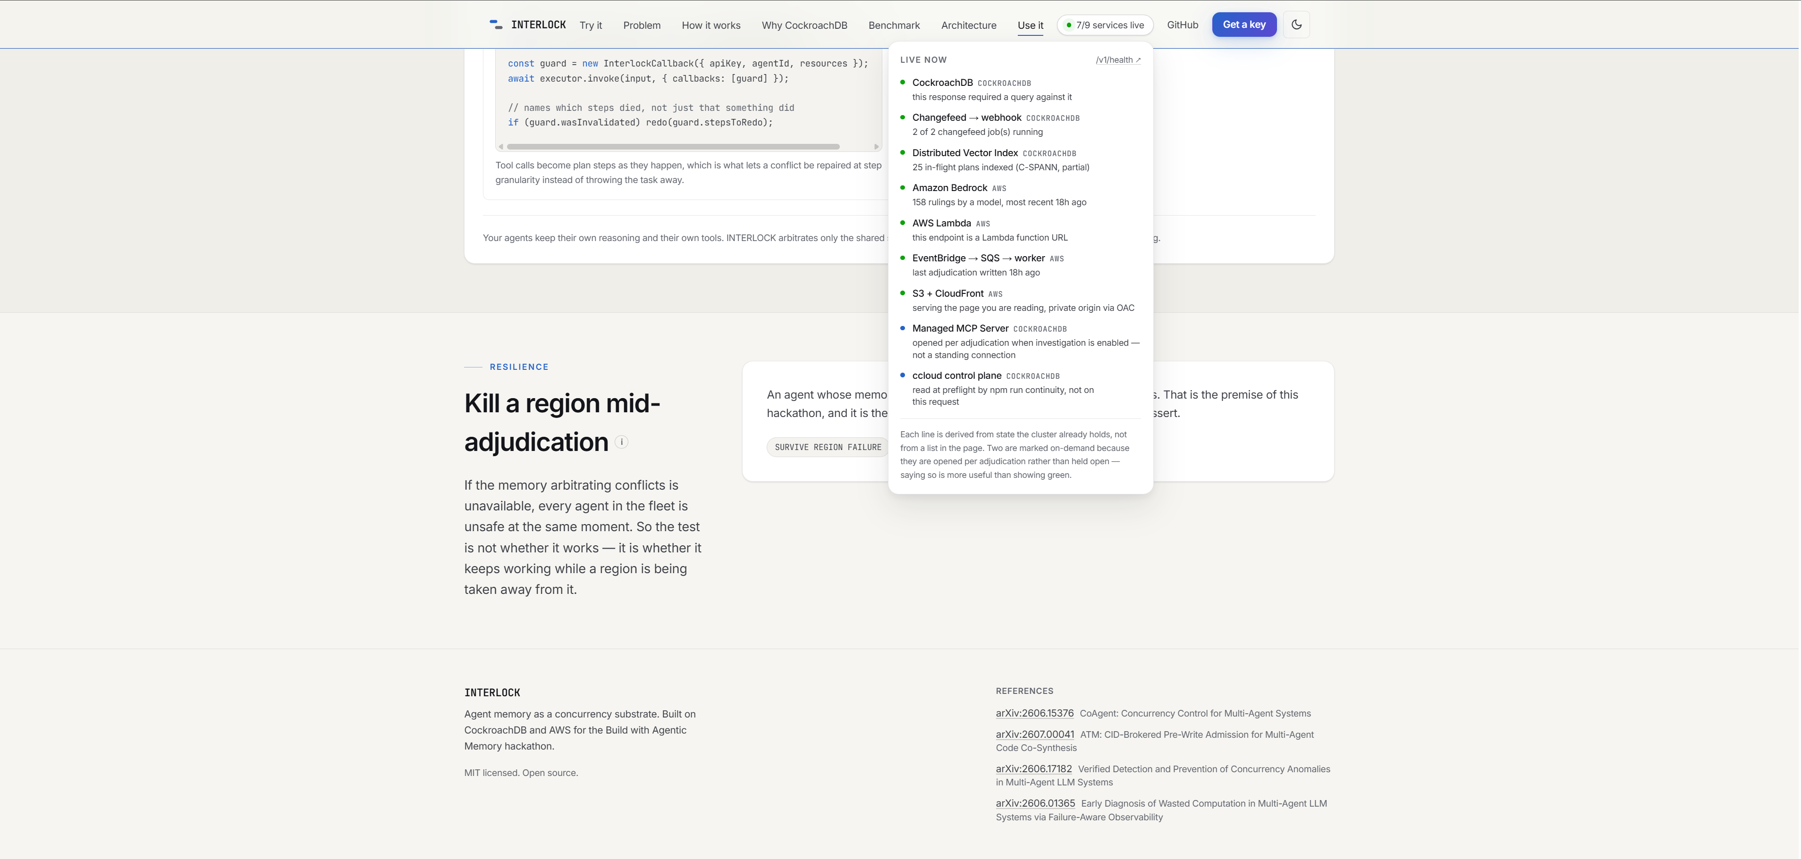Open the '7/9 services live' status dropdown
Viewport: 1801px width, 859px height.
(x=1105, y=25)
